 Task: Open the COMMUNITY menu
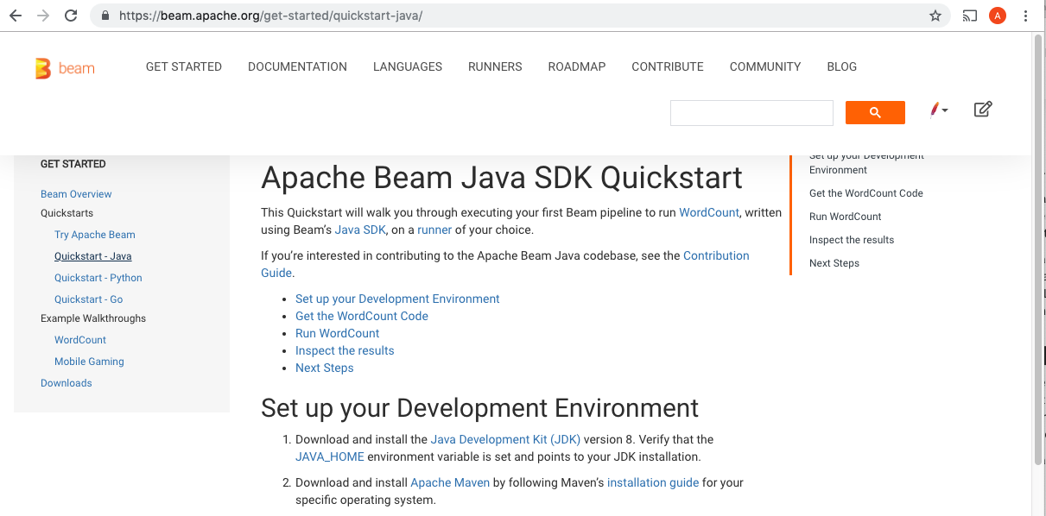(x=765, y=66)
